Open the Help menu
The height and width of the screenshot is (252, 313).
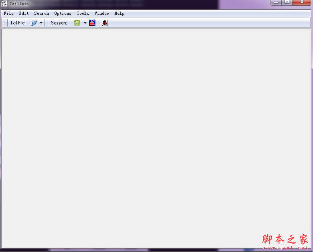(119, 13)
